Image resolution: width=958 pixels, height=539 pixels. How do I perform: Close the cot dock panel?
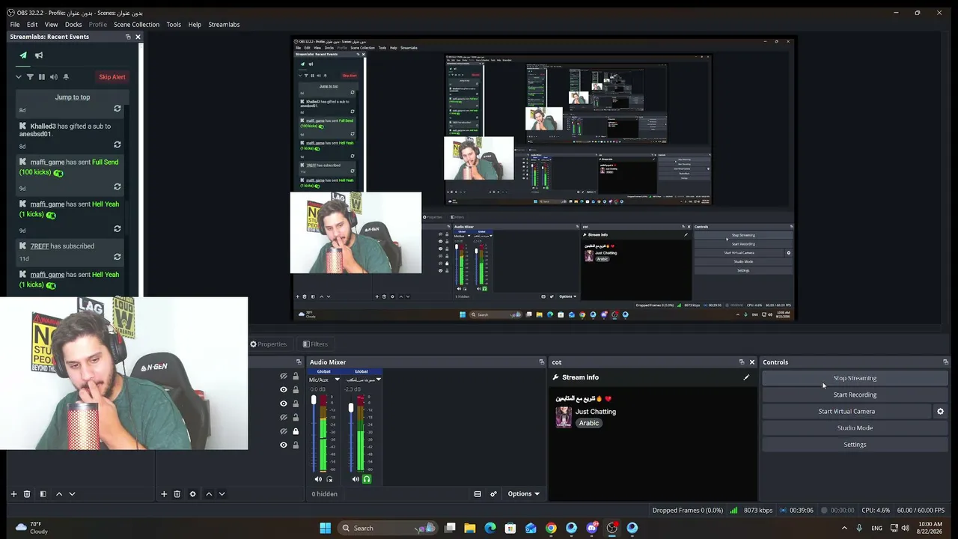click(x=752, y=362)
